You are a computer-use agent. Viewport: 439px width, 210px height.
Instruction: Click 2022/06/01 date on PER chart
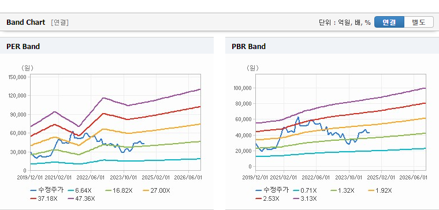pyautogui.click(x=91, y=178)
